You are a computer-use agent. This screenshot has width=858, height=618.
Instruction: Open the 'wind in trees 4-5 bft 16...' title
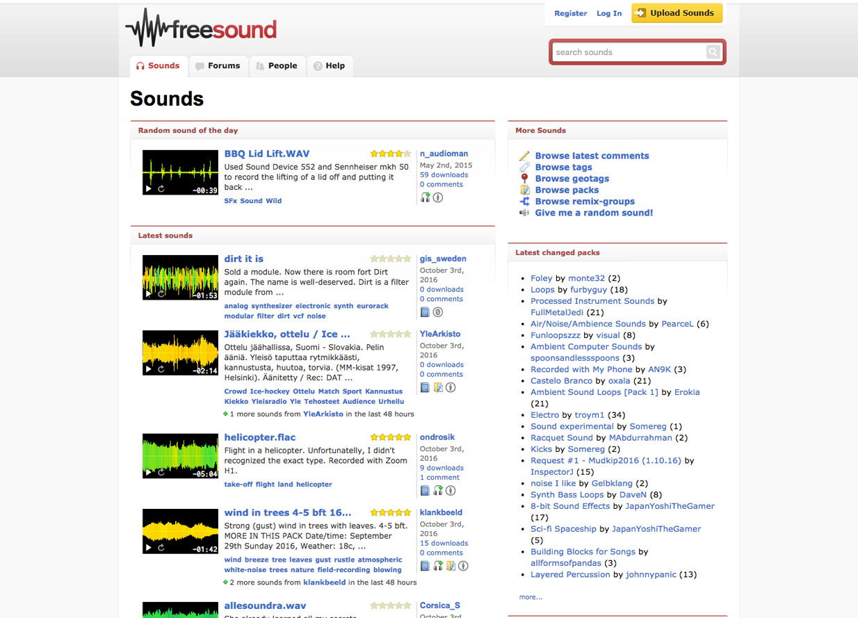coord(288,512)
